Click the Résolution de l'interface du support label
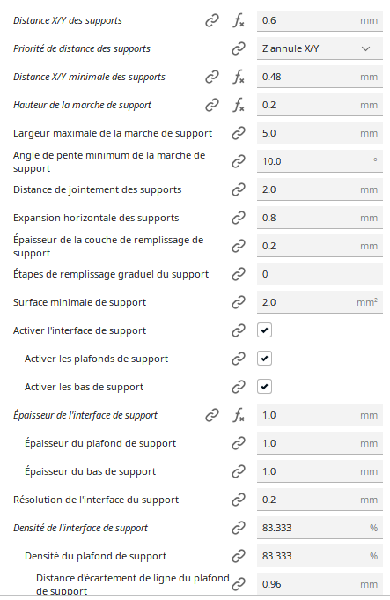This screenshot has height=600, width=390. tap(96, 500)
